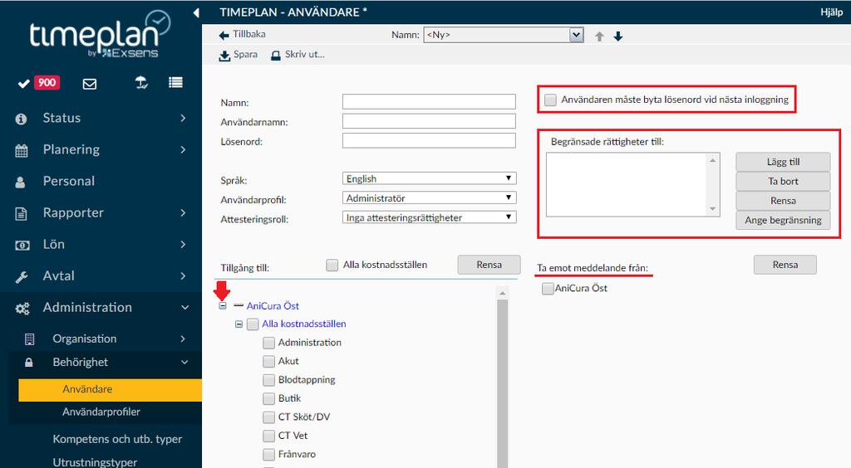
Task: Open Kompetens och utb. typer
Action: coord(117,439)
